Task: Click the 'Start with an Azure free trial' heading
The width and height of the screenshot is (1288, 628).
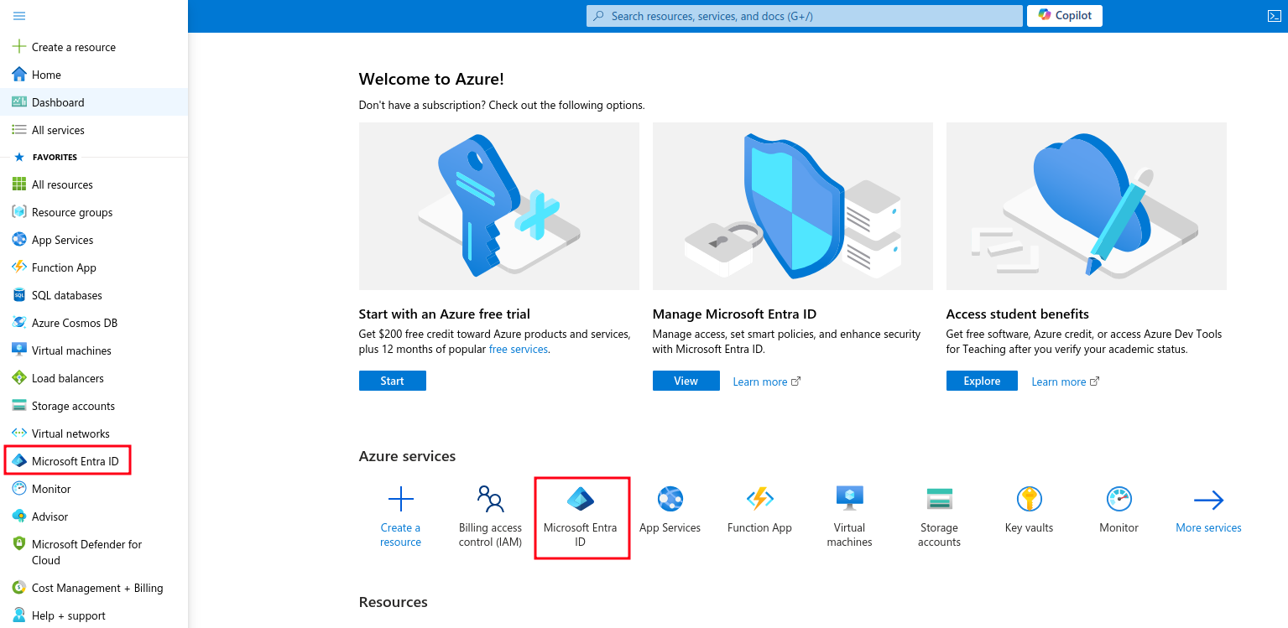Action: pos(445,314)
